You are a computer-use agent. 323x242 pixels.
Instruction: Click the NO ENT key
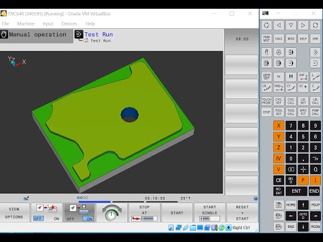[279, 191]
